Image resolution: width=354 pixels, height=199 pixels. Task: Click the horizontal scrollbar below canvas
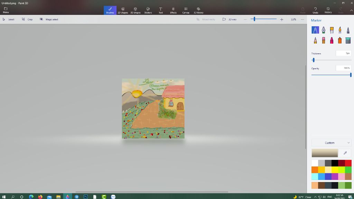[152, 192]
